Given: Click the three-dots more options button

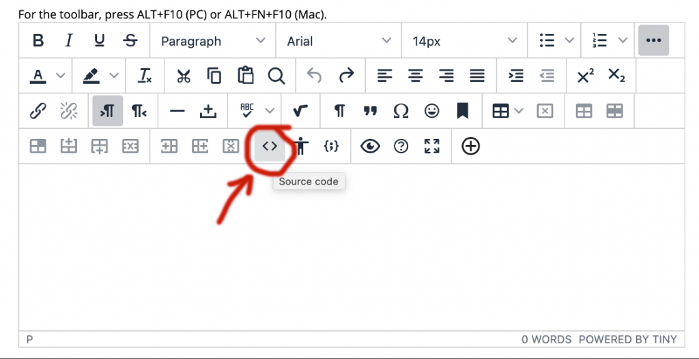Looking at the screenshot, I should (x=653, y=41).
